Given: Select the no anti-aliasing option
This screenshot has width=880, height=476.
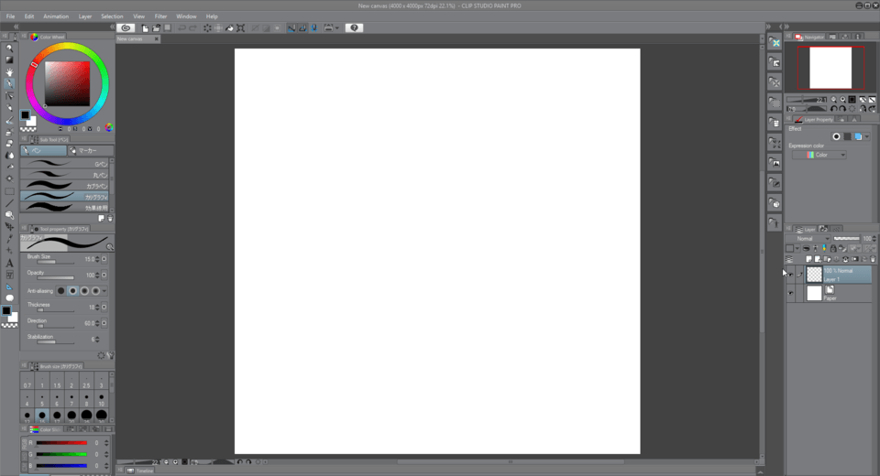Looking at the screenshot, I should (x=61, y=291).
